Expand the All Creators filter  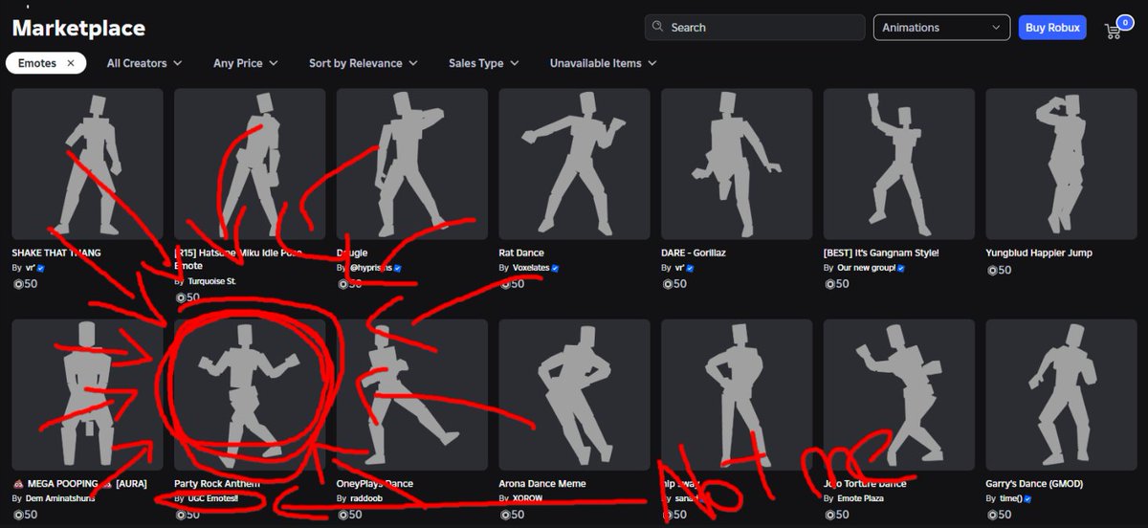143,63
